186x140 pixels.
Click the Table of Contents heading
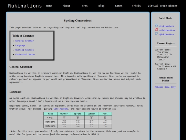[x=23, y=36]
